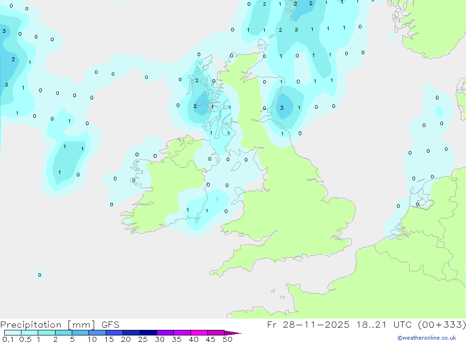
Task: Click the legend scale label 20
Action: click(x=126, y=339)
